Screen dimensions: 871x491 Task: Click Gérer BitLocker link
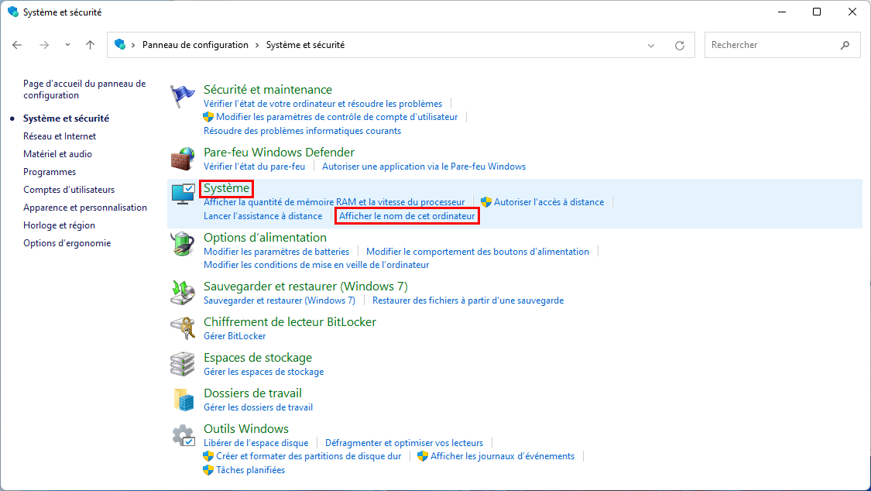[235, 335]
